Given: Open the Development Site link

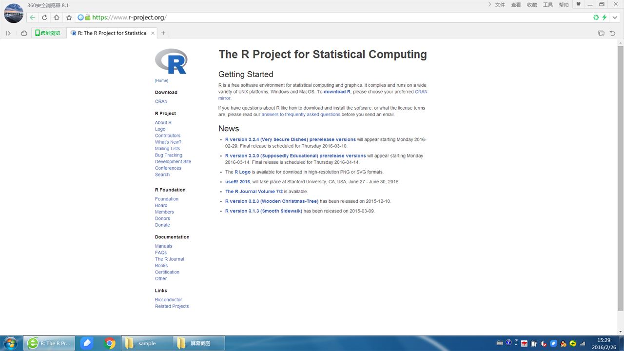Looking at the screenshot, I should click(173, 161).
